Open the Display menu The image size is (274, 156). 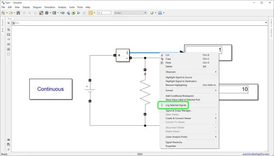[x=26, y=7]
